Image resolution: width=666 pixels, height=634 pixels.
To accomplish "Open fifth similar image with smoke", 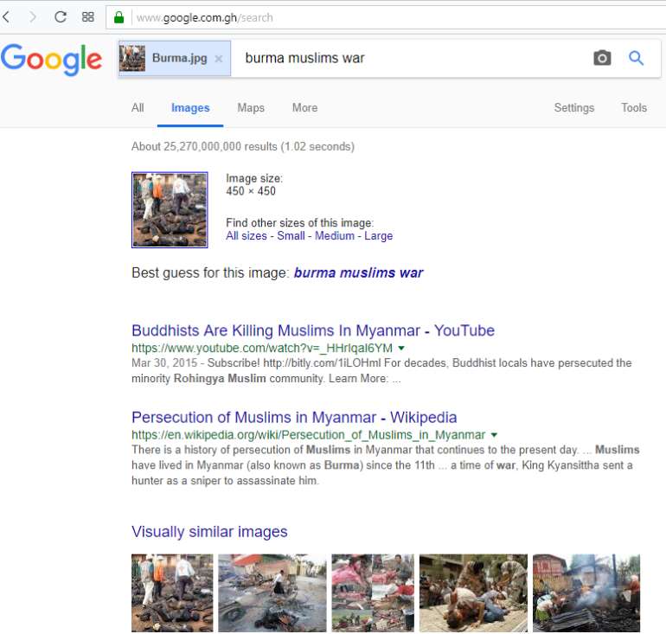I will pyautogui.click(x=586, y=592).
